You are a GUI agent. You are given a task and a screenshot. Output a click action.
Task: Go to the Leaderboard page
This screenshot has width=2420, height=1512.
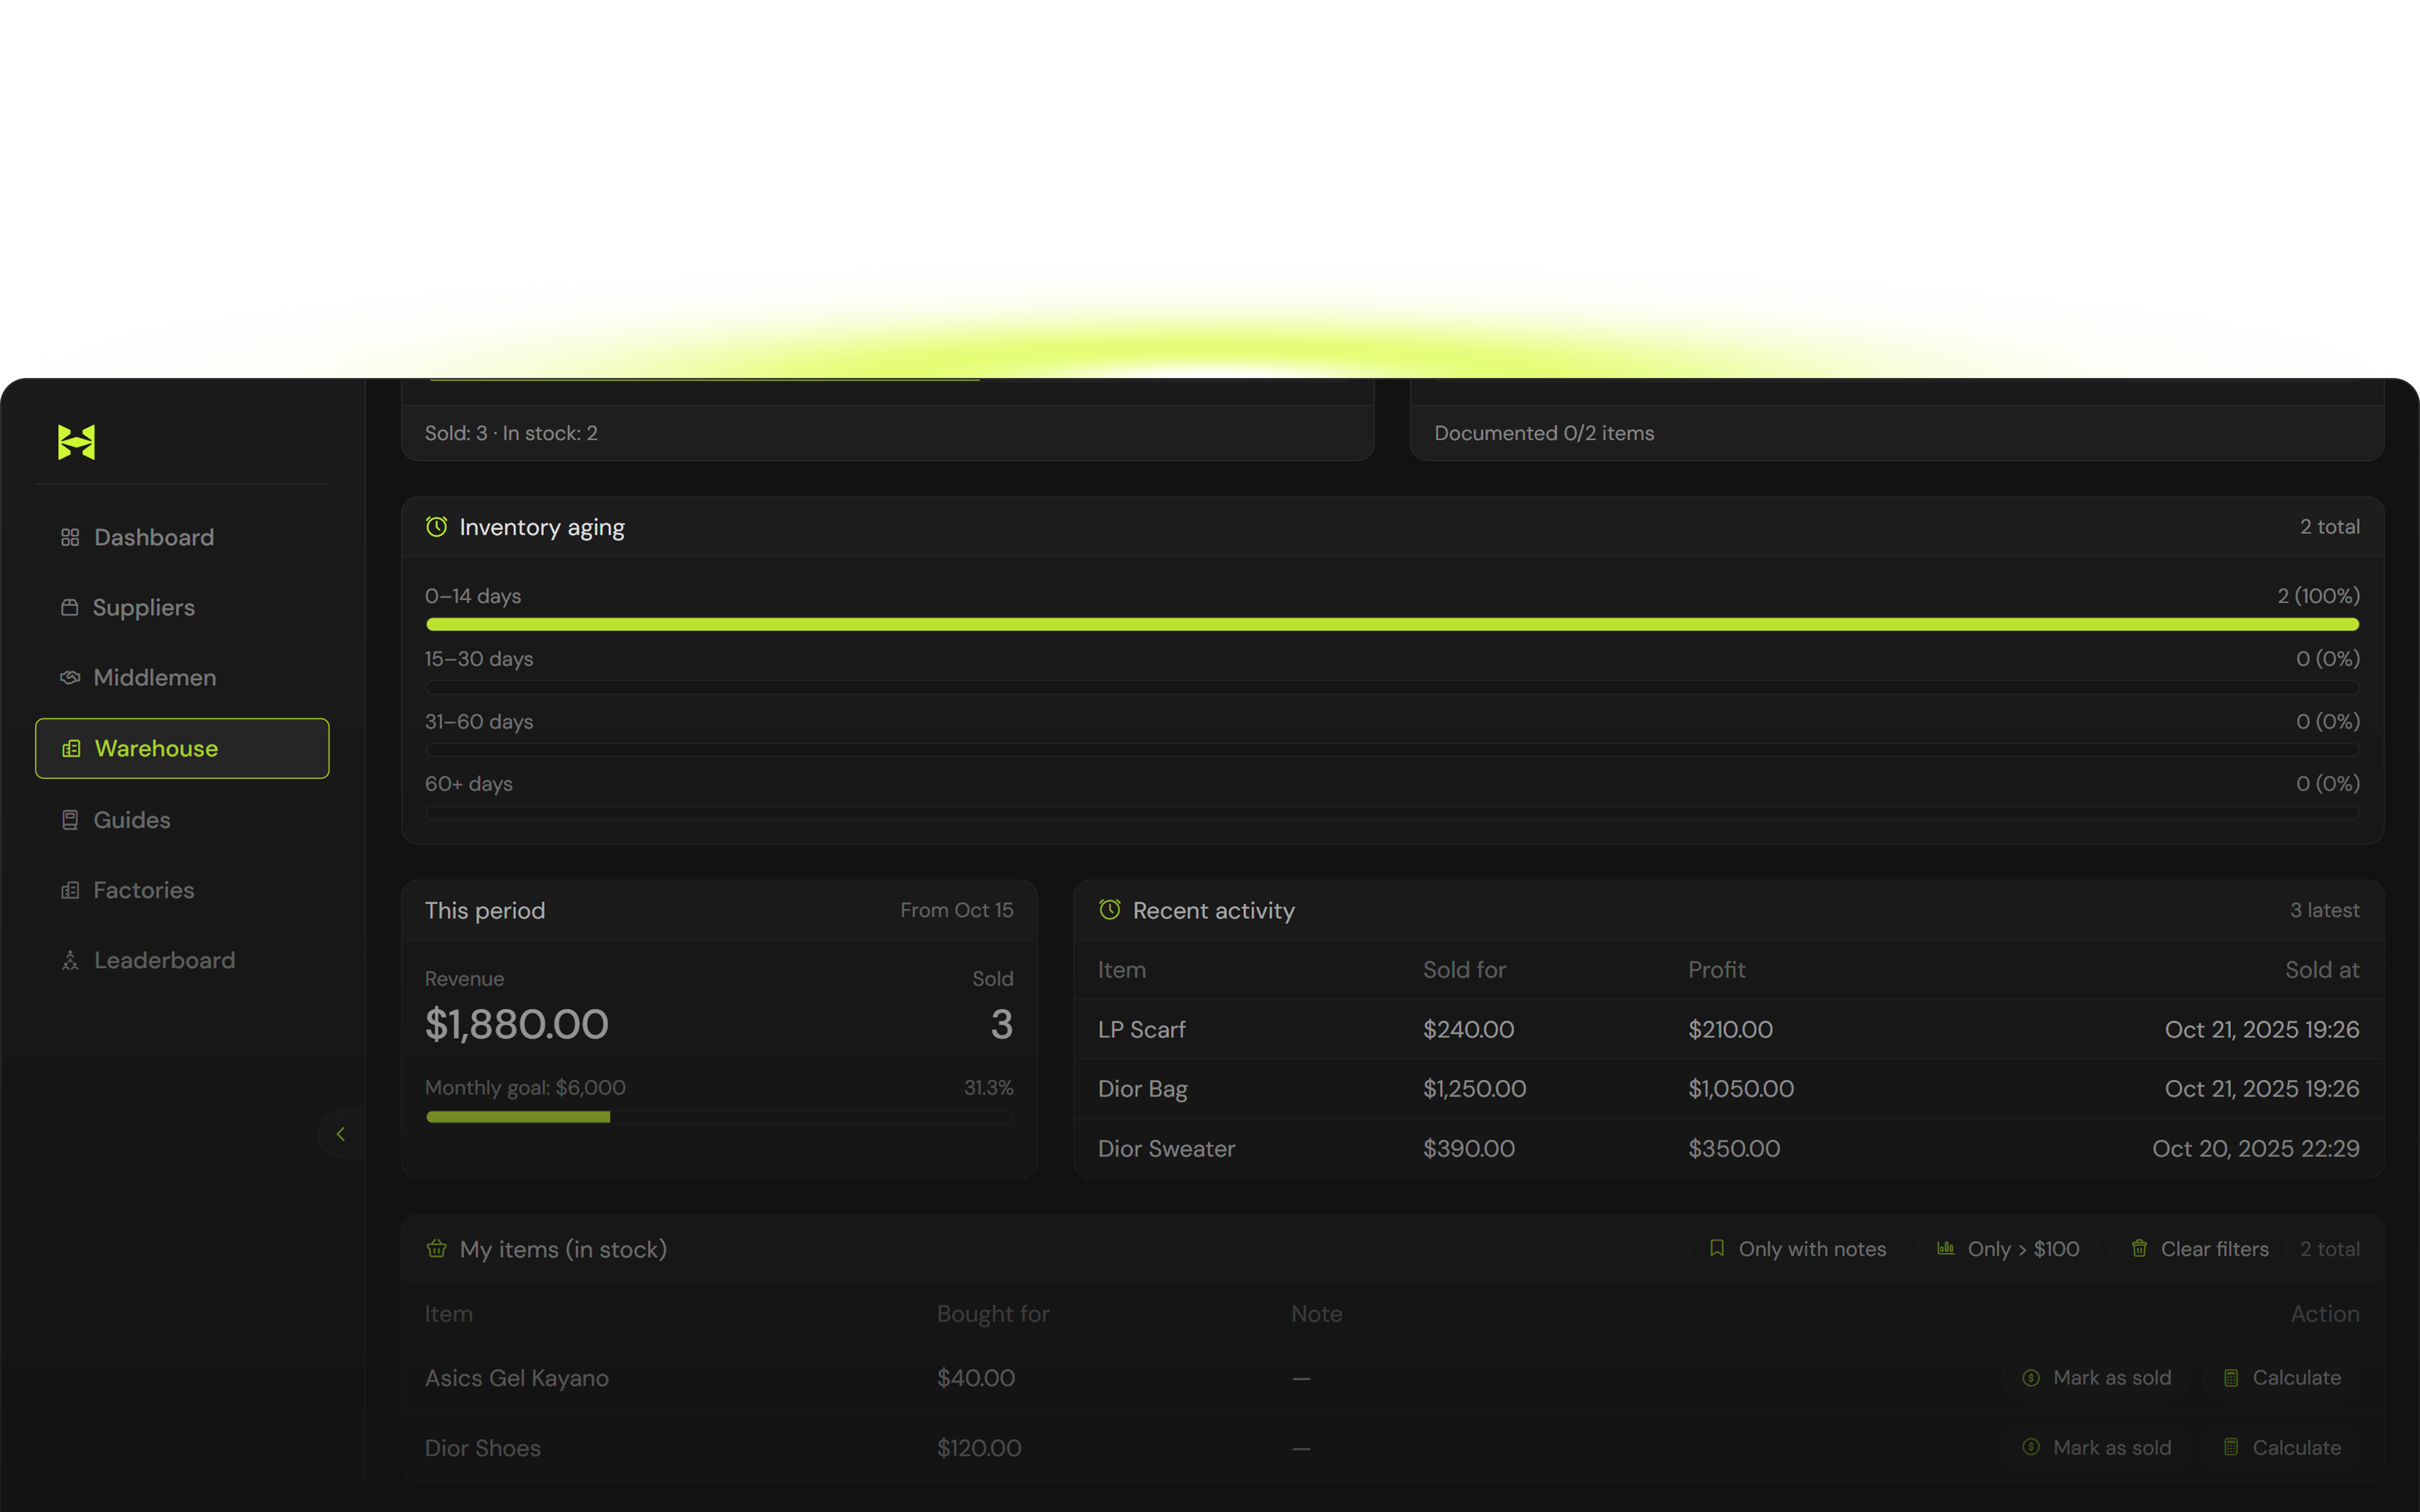(x=164, y=961)
